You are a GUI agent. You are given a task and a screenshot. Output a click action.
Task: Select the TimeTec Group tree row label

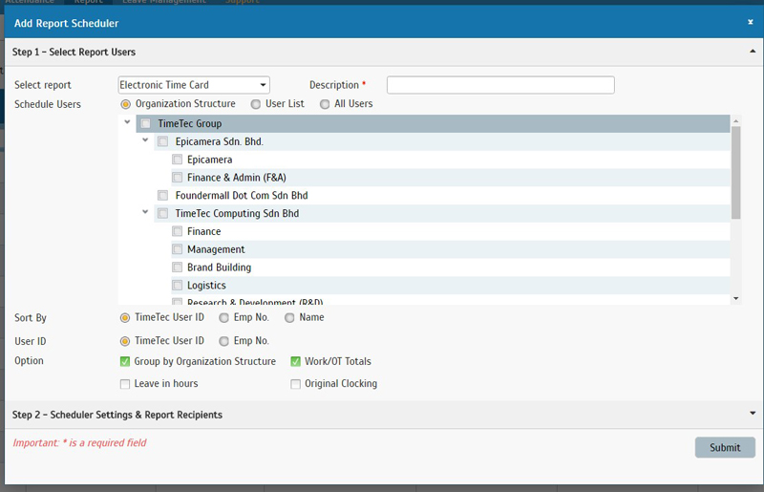(189, 124)
